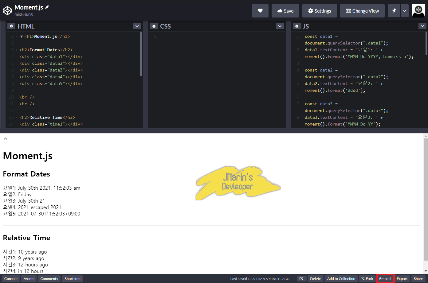The height and width of the screenshot is (283, 428).
Task: Click the hr tag code line
Action: coord(27,104)
